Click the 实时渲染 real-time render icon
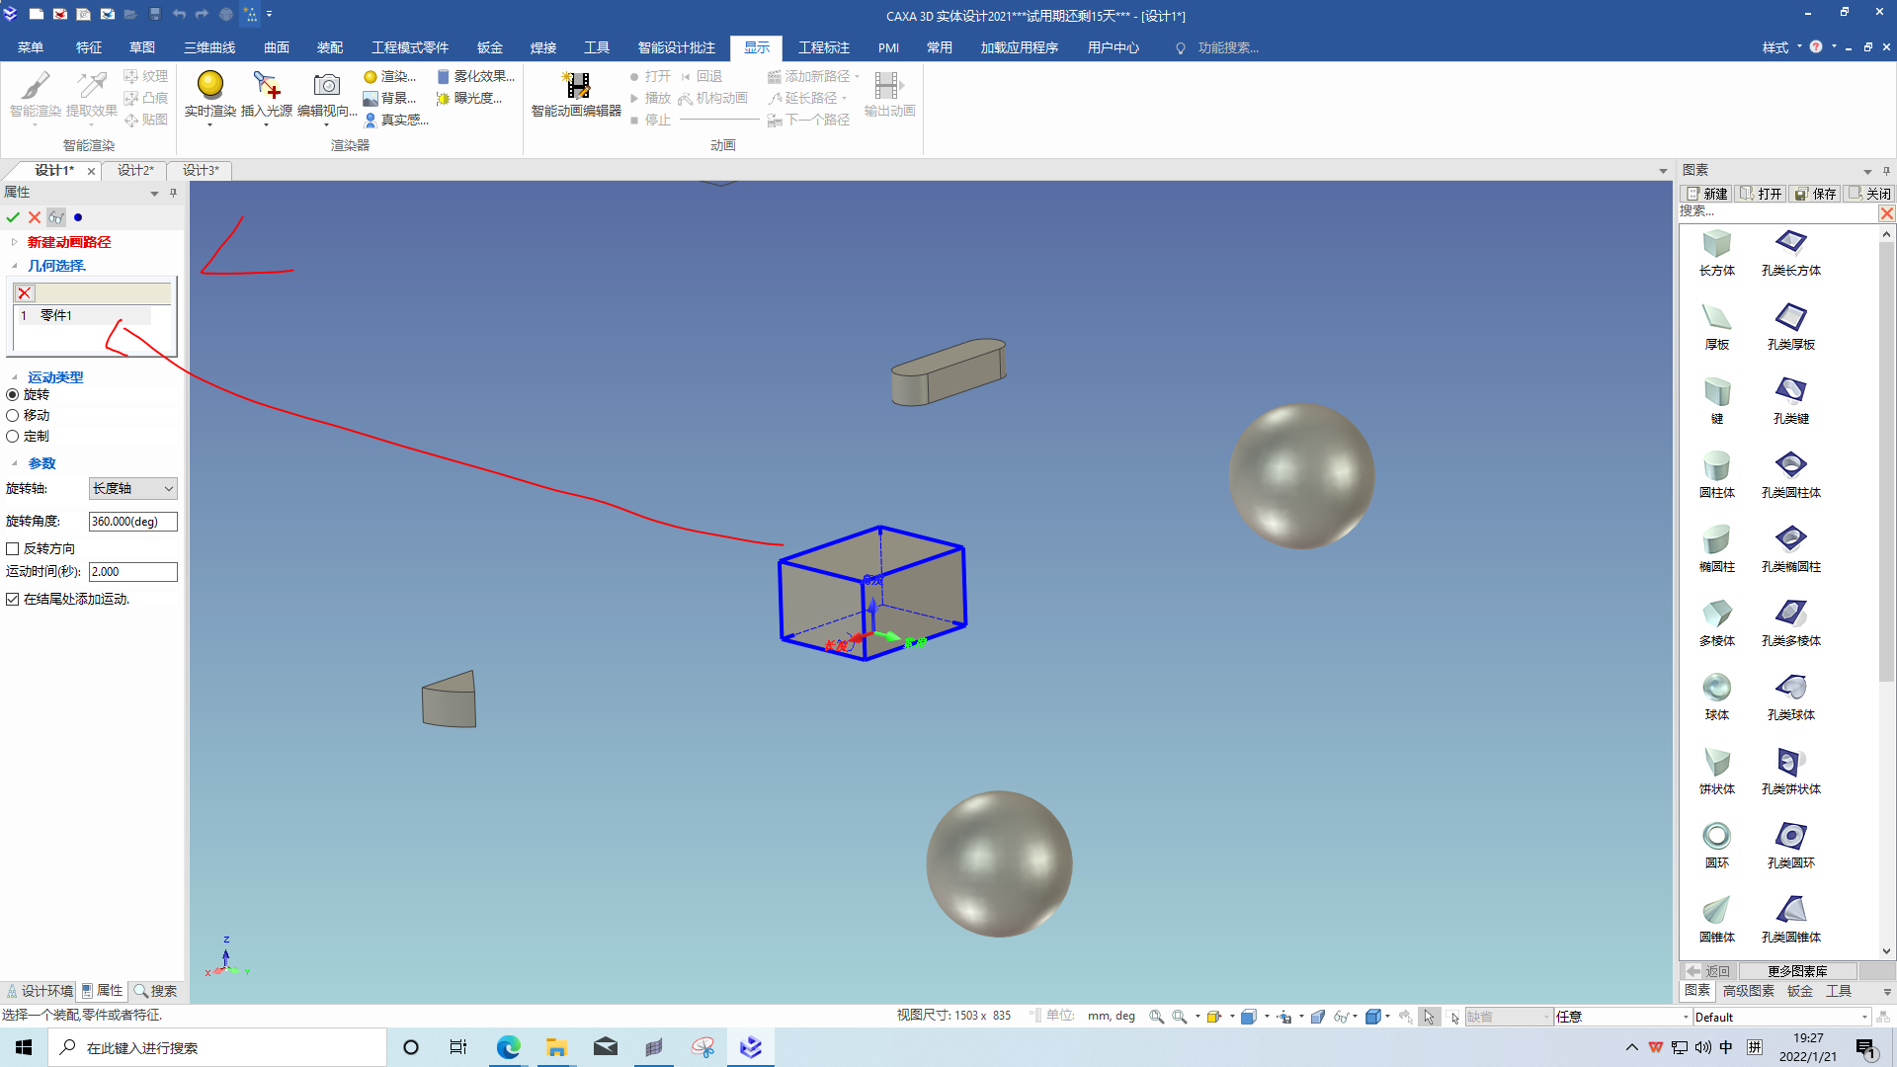 209,87
